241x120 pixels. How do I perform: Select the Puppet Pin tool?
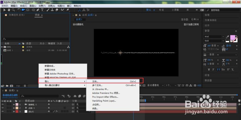pyautogui.click(x=68, y=10)
